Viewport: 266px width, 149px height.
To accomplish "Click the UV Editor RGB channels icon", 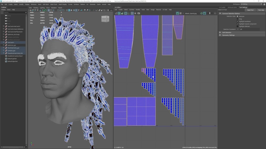I will tap(201, 13).
